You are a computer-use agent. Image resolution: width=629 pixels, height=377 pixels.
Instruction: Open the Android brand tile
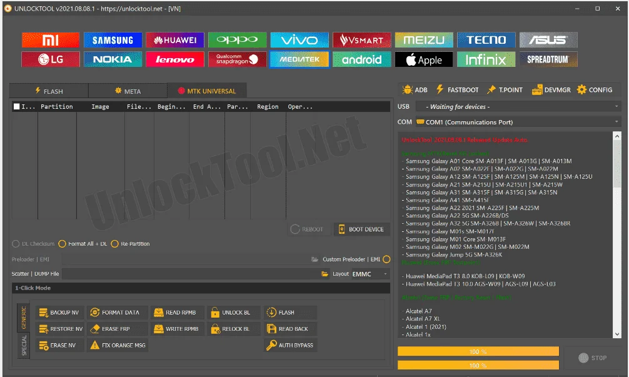pos(362,59)
